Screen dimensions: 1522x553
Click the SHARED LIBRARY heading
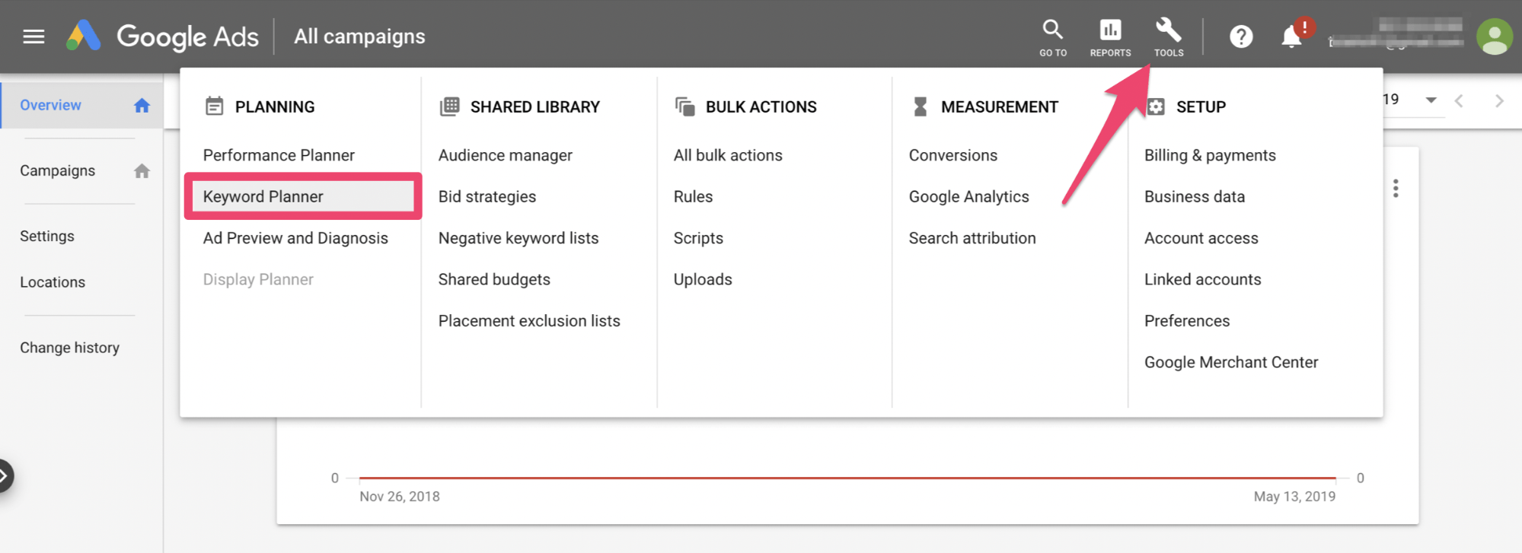534,106
